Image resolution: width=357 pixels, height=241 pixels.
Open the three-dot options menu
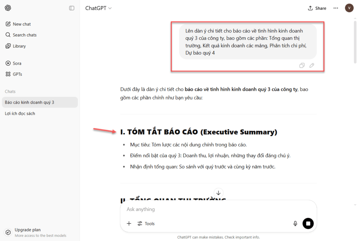[336, 8]
